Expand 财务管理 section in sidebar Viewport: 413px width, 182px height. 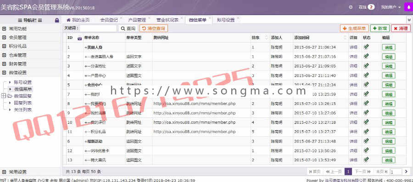click(31, 64)
